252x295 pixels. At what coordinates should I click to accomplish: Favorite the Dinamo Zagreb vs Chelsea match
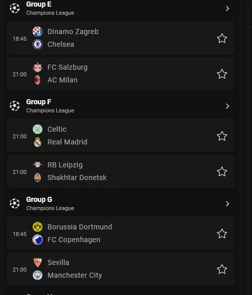point(222,38)
